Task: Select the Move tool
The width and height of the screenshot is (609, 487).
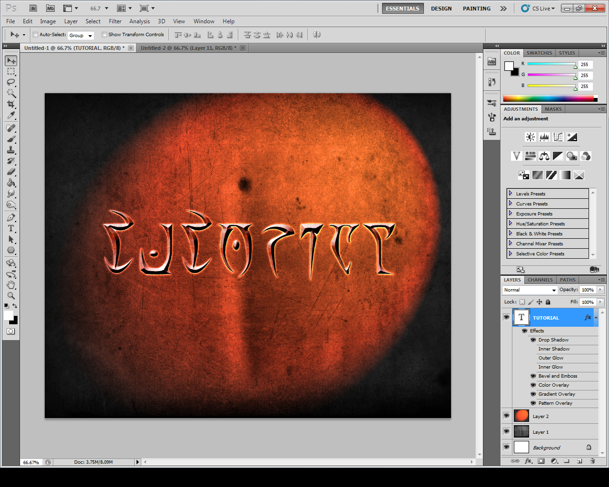Action: click(10, 60)
